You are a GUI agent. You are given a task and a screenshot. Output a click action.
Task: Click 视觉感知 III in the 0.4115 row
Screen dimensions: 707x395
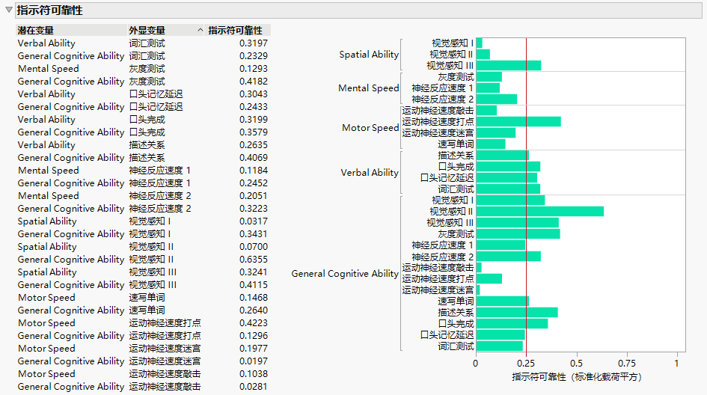(x=153, y=285)
